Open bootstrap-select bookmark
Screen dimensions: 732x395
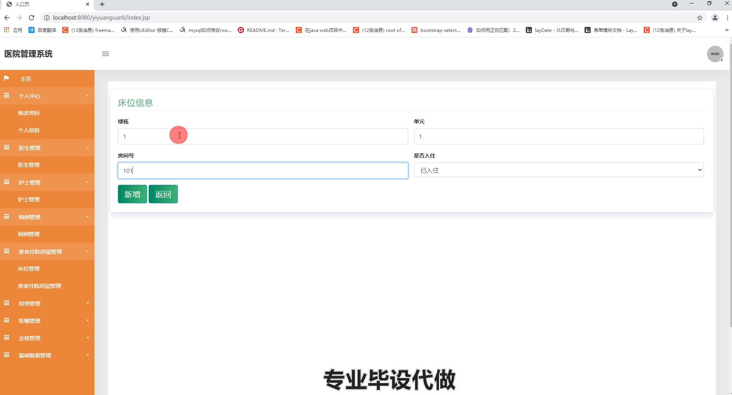(436, 30)
